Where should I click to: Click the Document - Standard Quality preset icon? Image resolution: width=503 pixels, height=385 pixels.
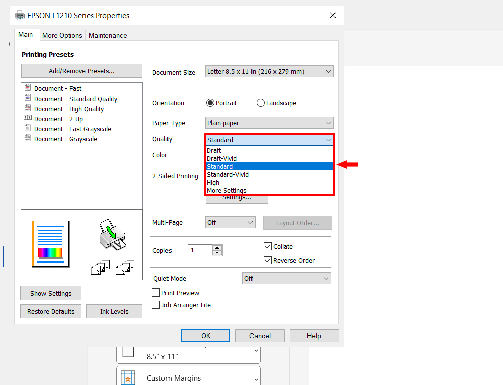click(28, 98)
